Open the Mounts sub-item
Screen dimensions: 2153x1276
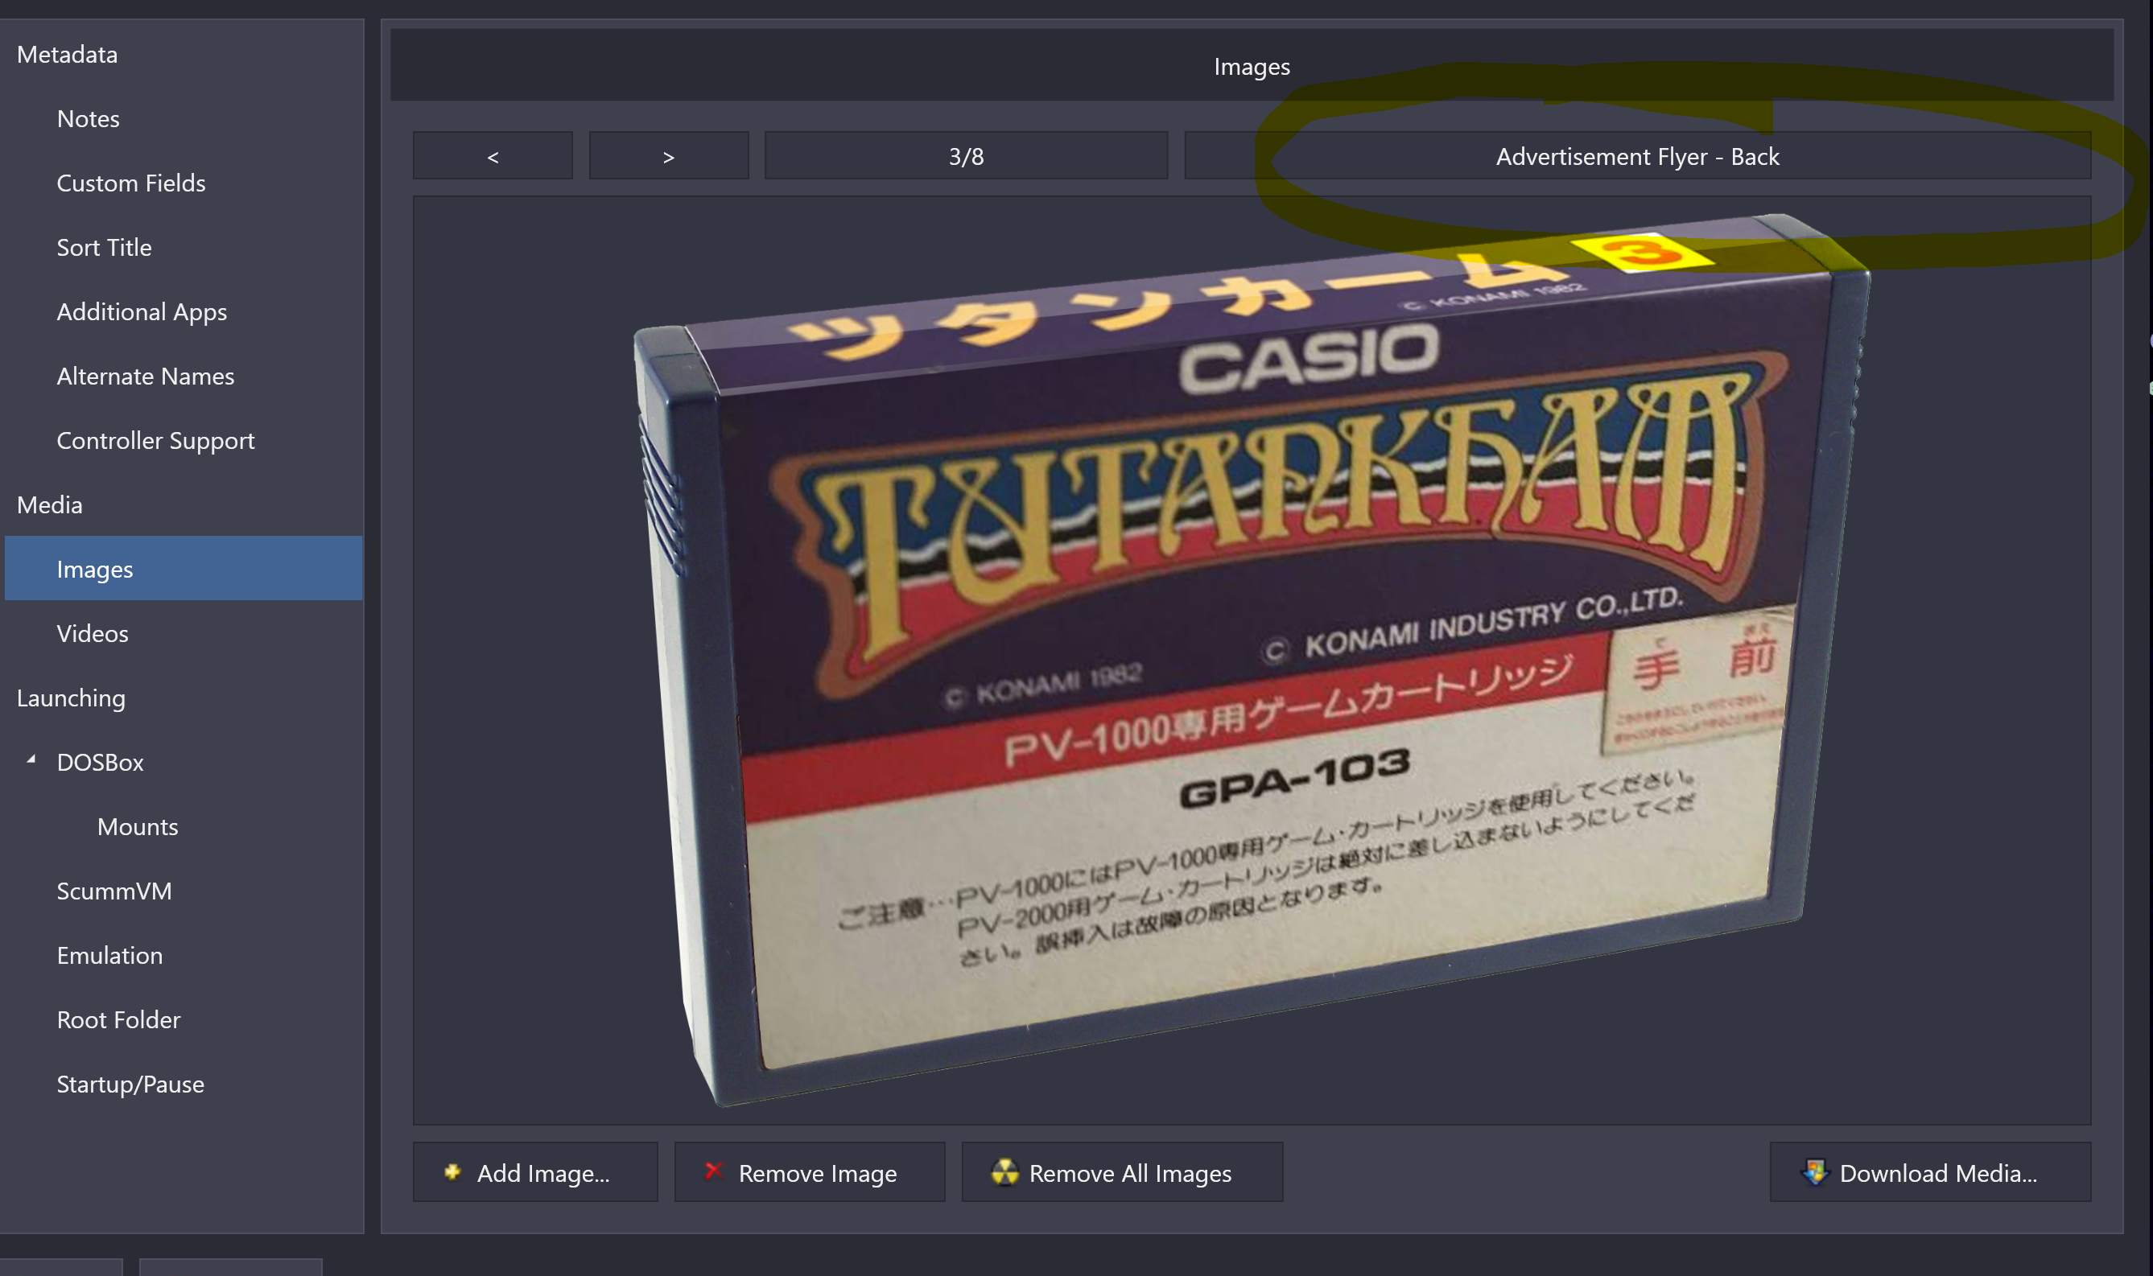(138, 826)
